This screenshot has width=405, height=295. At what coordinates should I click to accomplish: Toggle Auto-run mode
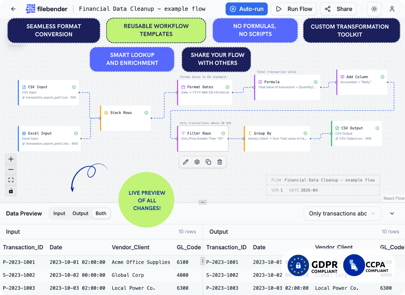246,9
